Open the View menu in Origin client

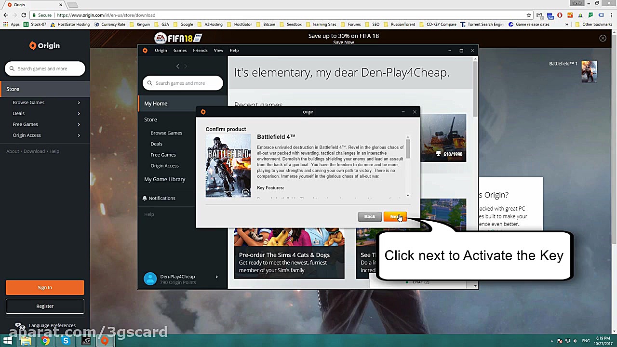(x=218, y=50)
